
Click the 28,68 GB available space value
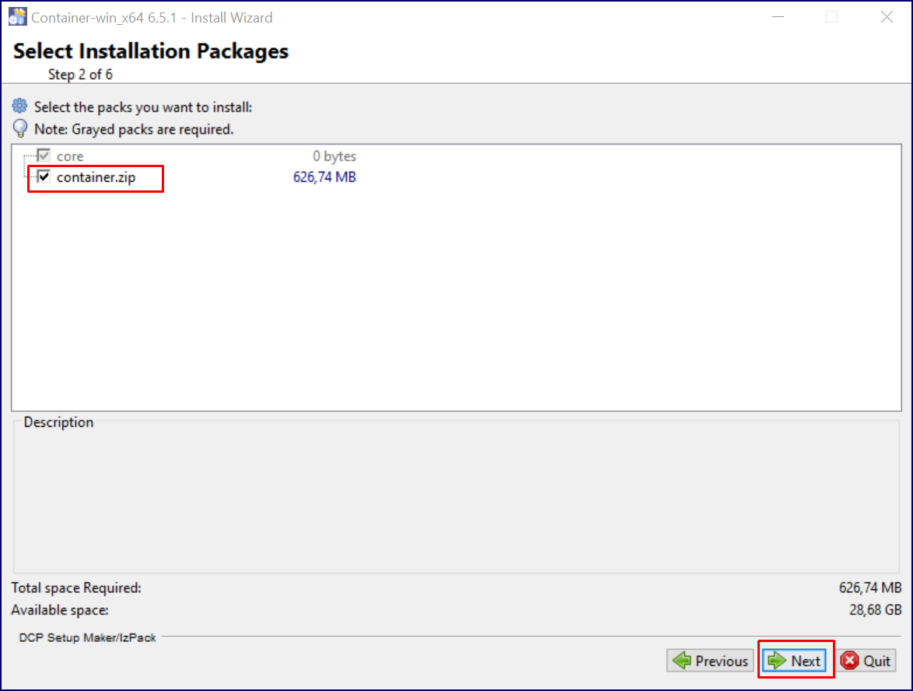(x=875, y=610)
